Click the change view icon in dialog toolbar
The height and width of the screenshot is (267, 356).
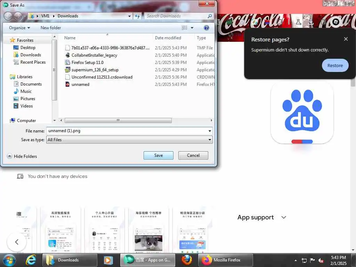(184, 28)
